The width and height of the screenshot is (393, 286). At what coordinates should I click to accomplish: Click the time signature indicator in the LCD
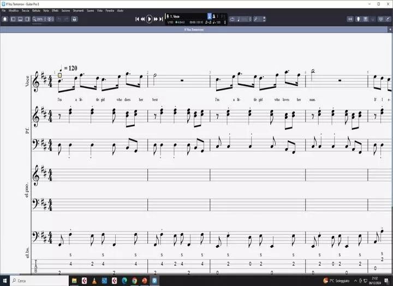click(x=180, y=22)
